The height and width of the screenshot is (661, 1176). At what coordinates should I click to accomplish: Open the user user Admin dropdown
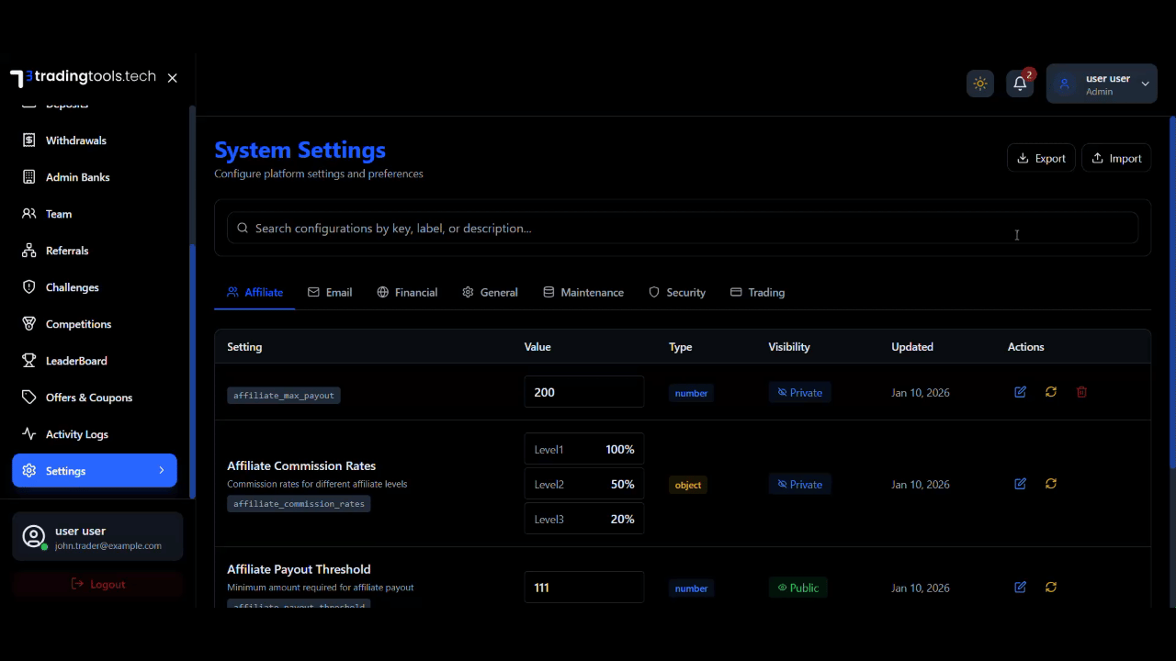1102,84
